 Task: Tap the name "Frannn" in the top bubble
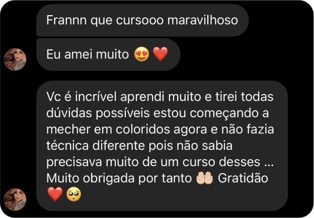[66, 20]
